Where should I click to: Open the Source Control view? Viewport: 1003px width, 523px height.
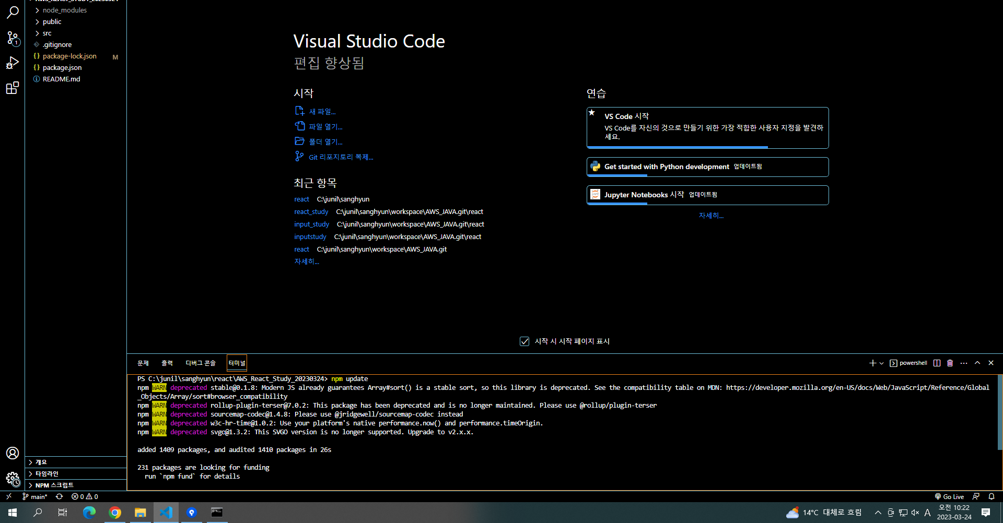pos(13,38)
